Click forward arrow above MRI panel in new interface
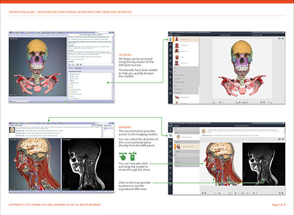The width and height of the screenshot is (294, 215). coord(283,139)
